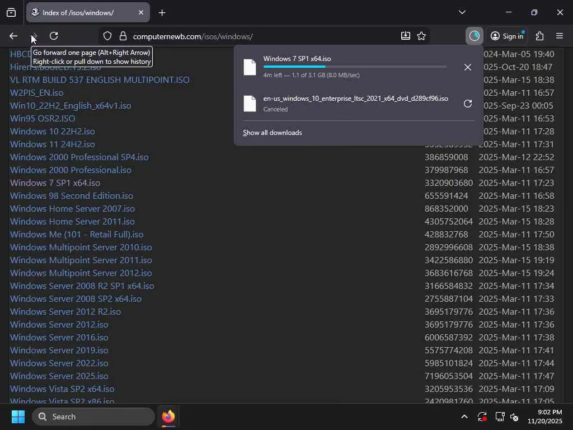The height and width of the screenshot is (430, 573).
Task: Go back one page
Action: [13, 36]
